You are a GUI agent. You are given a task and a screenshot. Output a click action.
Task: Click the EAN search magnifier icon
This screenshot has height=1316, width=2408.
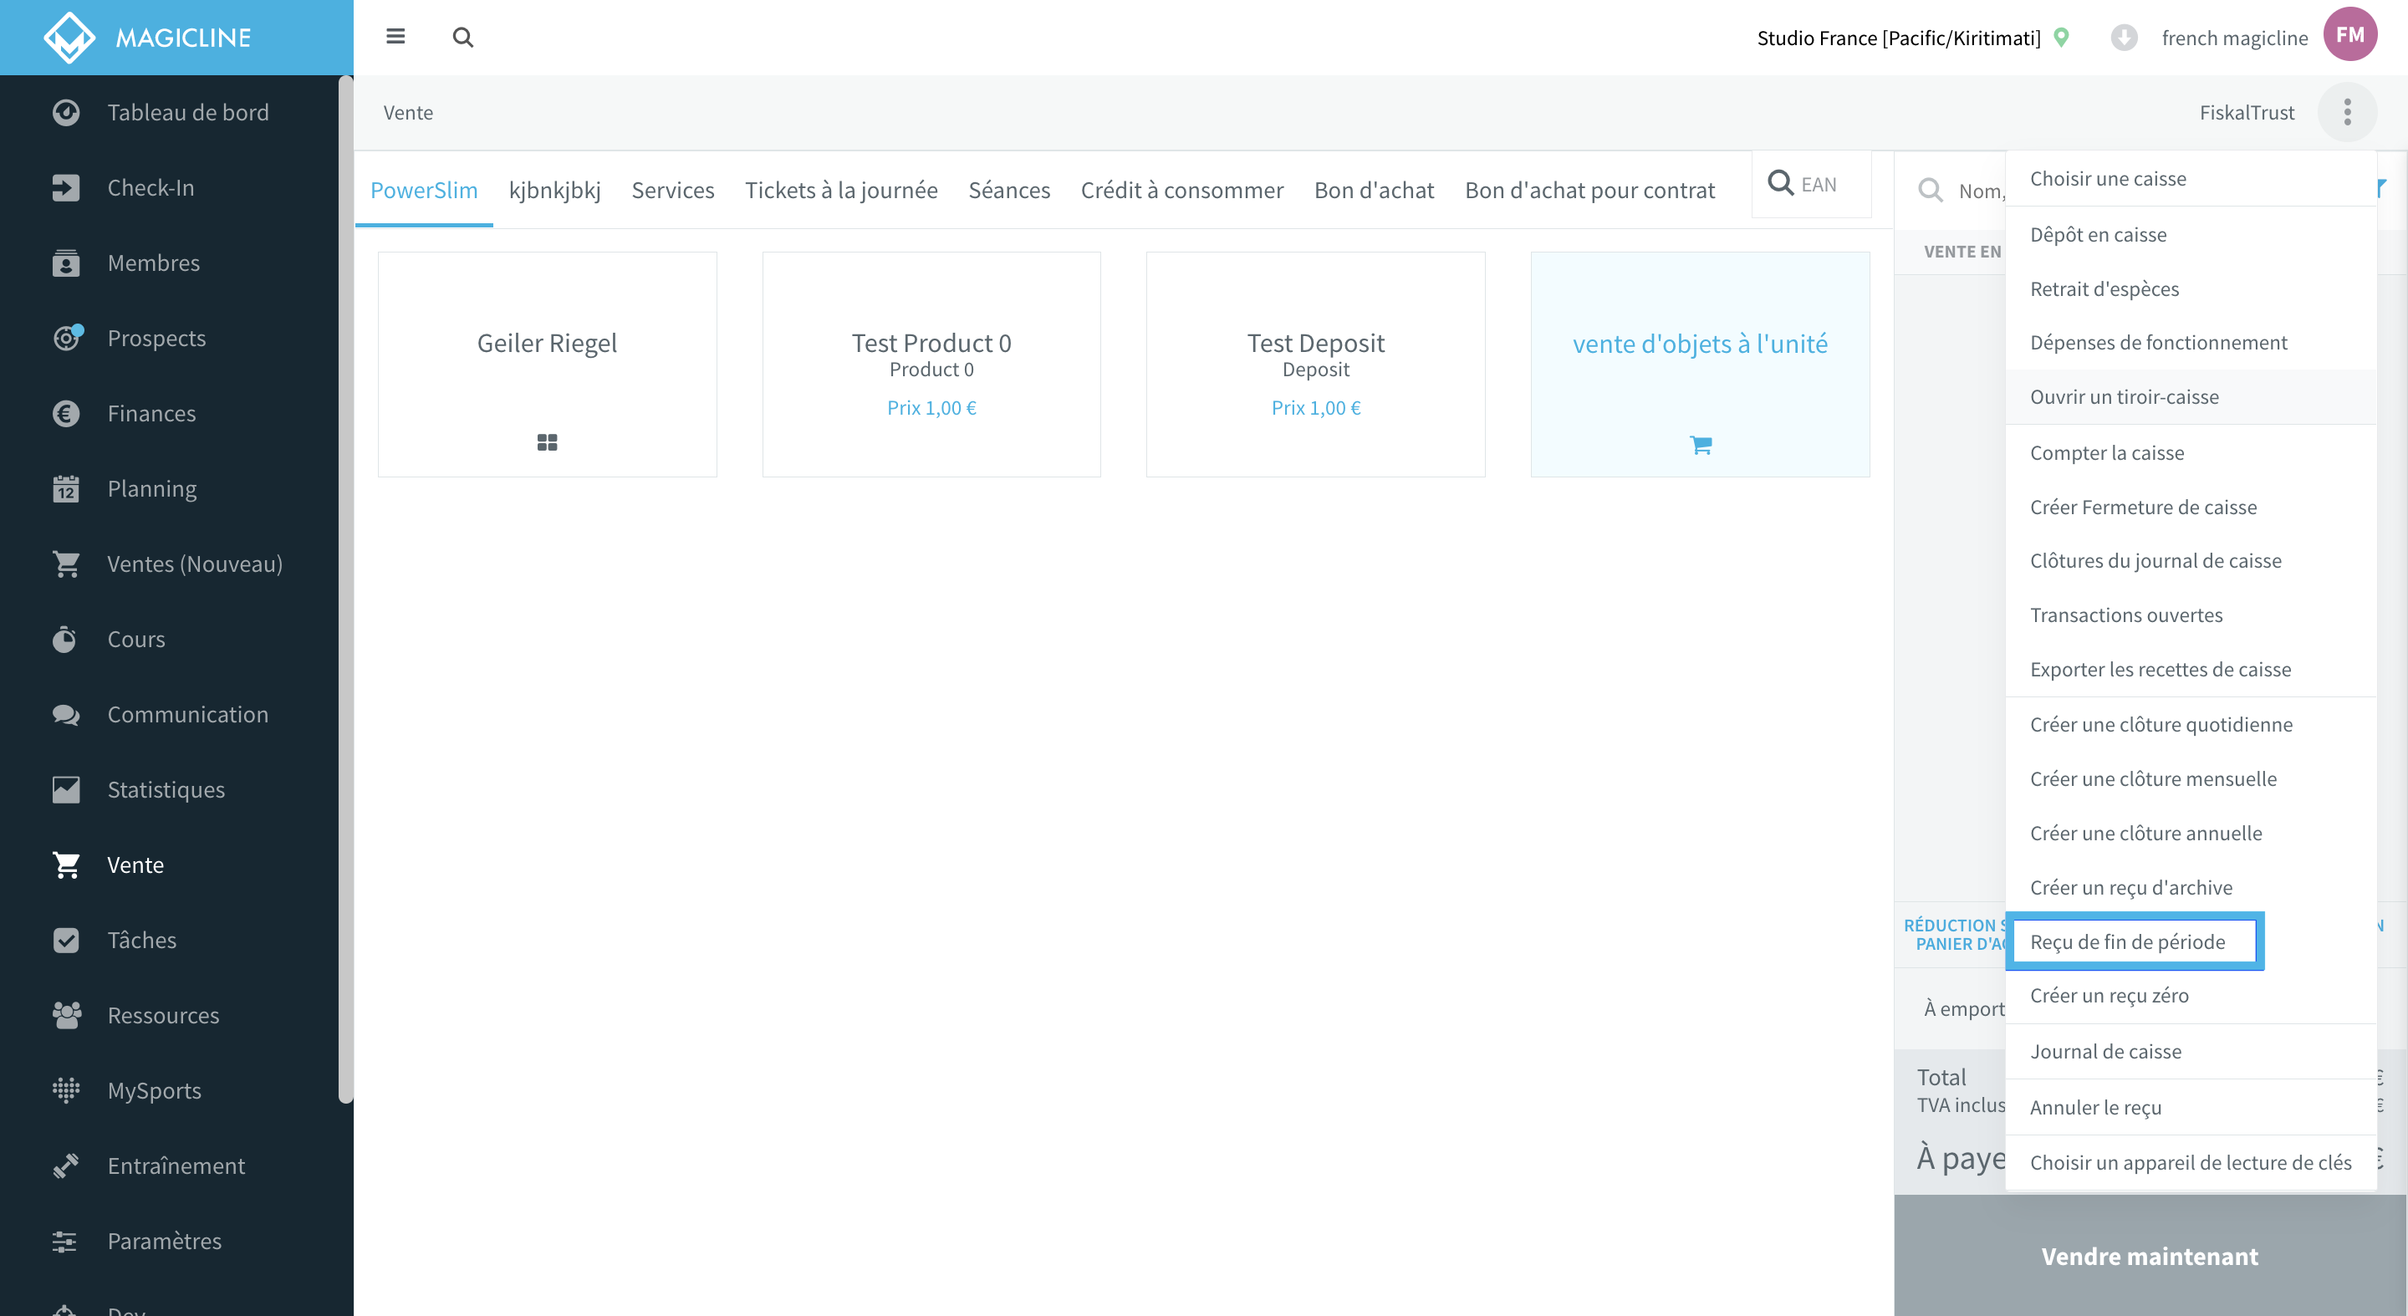1781,183
